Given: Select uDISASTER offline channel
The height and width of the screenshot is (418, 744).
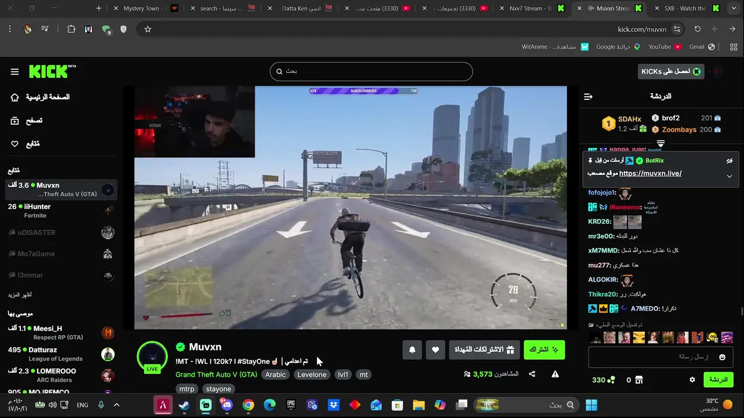Looking at the screenshot, I should pos(61,232).
